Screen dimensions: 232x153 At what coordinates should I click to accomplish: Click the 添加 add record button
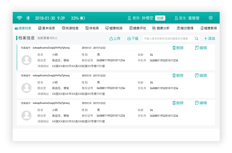pos(209,38)
